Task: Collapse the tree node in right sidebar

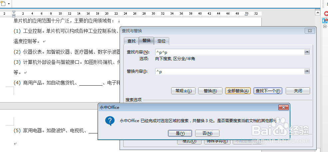Action: [x=325, y=26]
